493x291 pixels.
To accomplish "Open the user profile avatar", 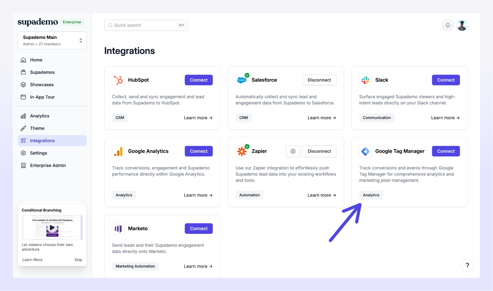I will (462, 25).
